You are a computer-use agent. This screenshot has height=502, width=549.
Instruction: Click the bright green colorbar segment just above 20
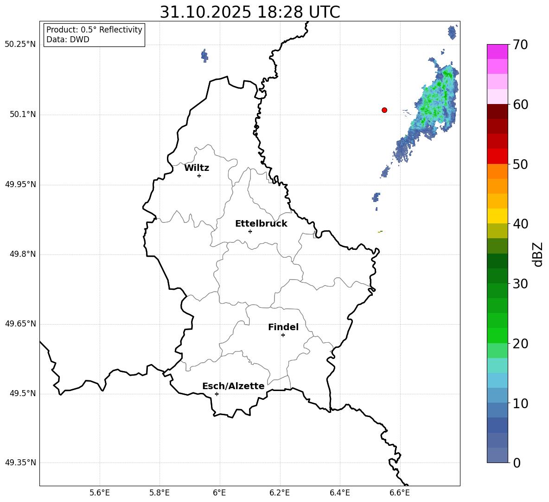coord(497,336)
